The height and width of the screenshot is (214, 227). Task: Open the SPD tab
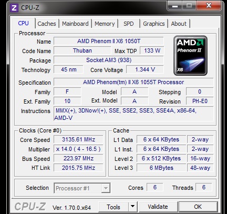coord(129,24)
